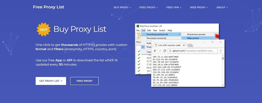Click the browser scrollbar down arrow
This screenshot has width=262, height=103.
[x=223, y=85]
